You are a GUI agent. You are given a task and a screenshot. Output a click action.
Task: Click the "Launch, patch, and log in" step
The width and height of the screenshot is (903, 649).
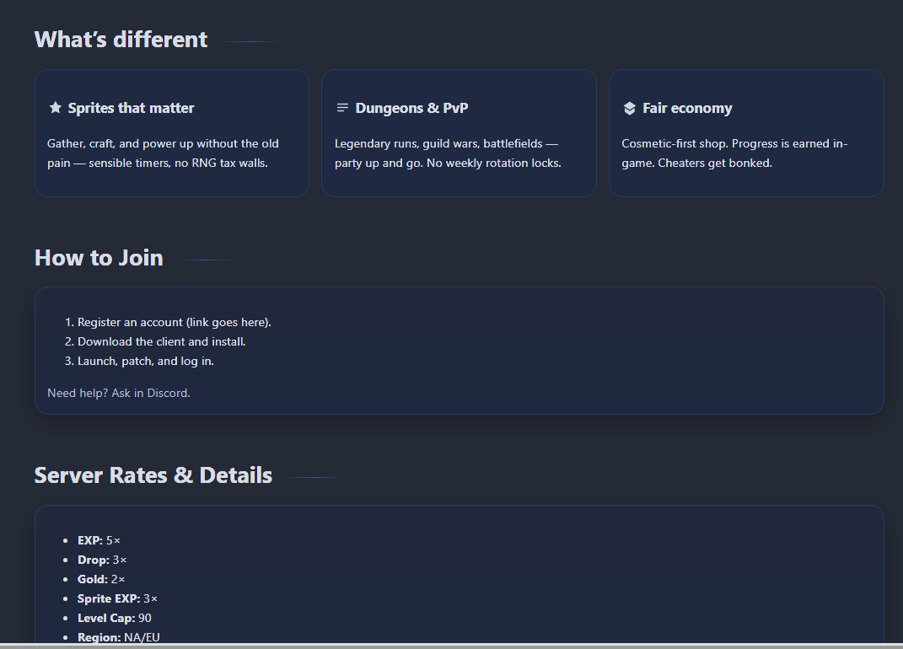pyautogui.click(x=145, y=361)
